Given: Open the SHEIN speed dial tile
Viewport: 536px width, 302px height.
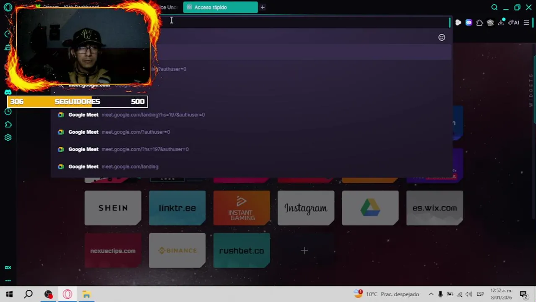Looking at the screenshot, I should tap(113, 208).
